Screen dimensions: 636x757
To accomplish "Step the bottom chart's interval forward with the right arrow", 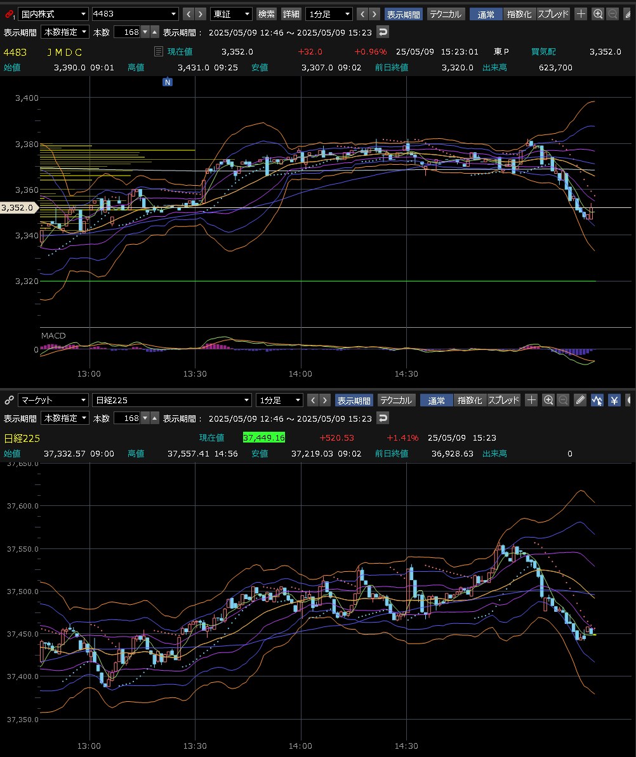I will click(x=325, y=400).
